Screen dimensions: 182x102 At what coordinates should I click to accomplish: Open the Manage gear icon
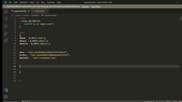(6, 97)
